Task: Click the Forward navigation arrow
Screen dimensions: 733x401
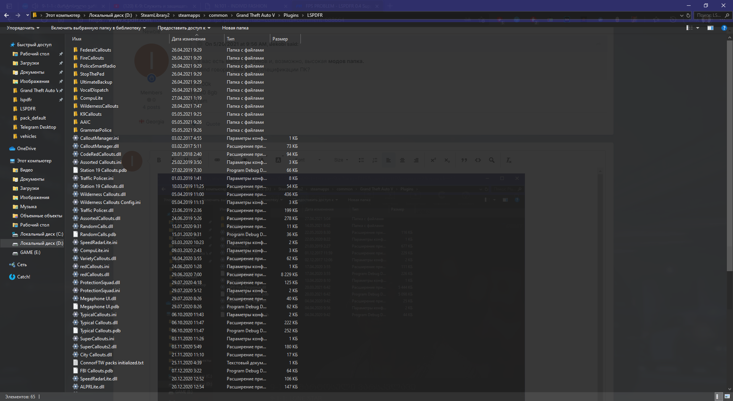Action: click(18, 15)
